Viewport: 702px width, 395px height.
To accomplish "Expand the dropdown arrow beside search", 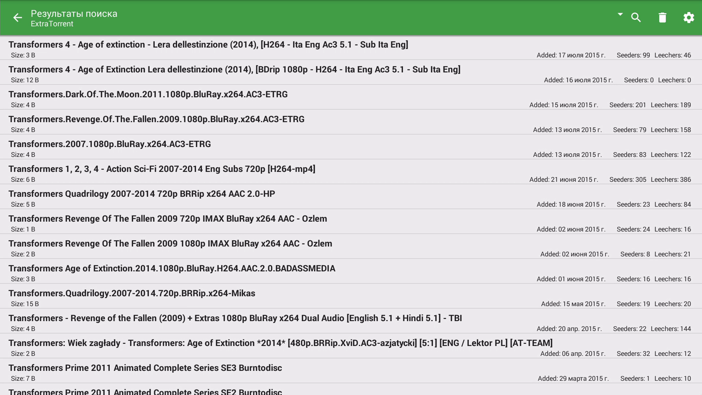I will click(x=620, y=14).
